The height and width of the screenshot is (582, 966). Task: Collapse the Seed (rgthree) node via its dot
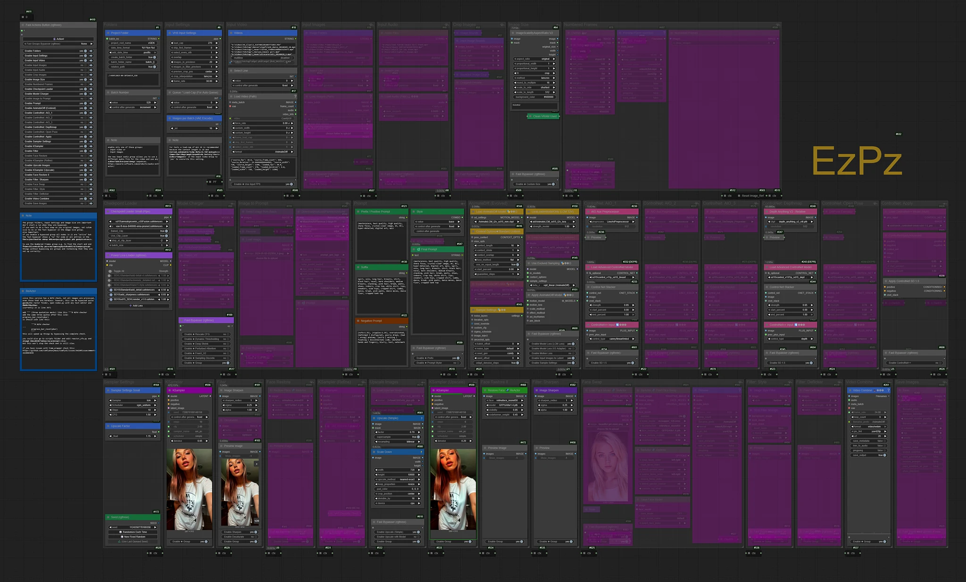(x=108, y=517)
